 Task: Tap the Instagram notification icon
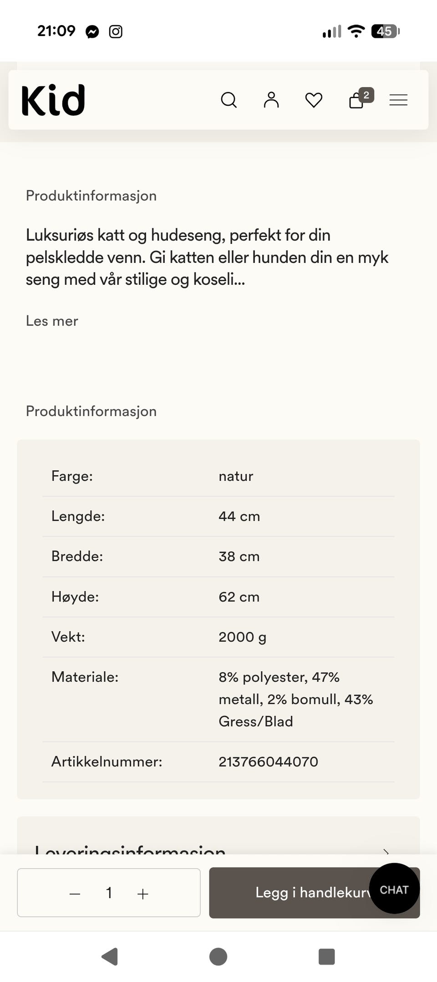coord(116,31)
